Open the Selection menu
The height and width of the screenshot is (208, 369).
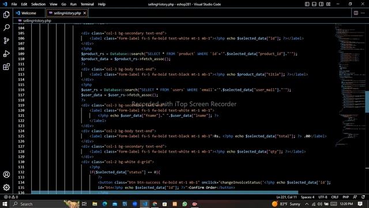click(x=39, y=4)
